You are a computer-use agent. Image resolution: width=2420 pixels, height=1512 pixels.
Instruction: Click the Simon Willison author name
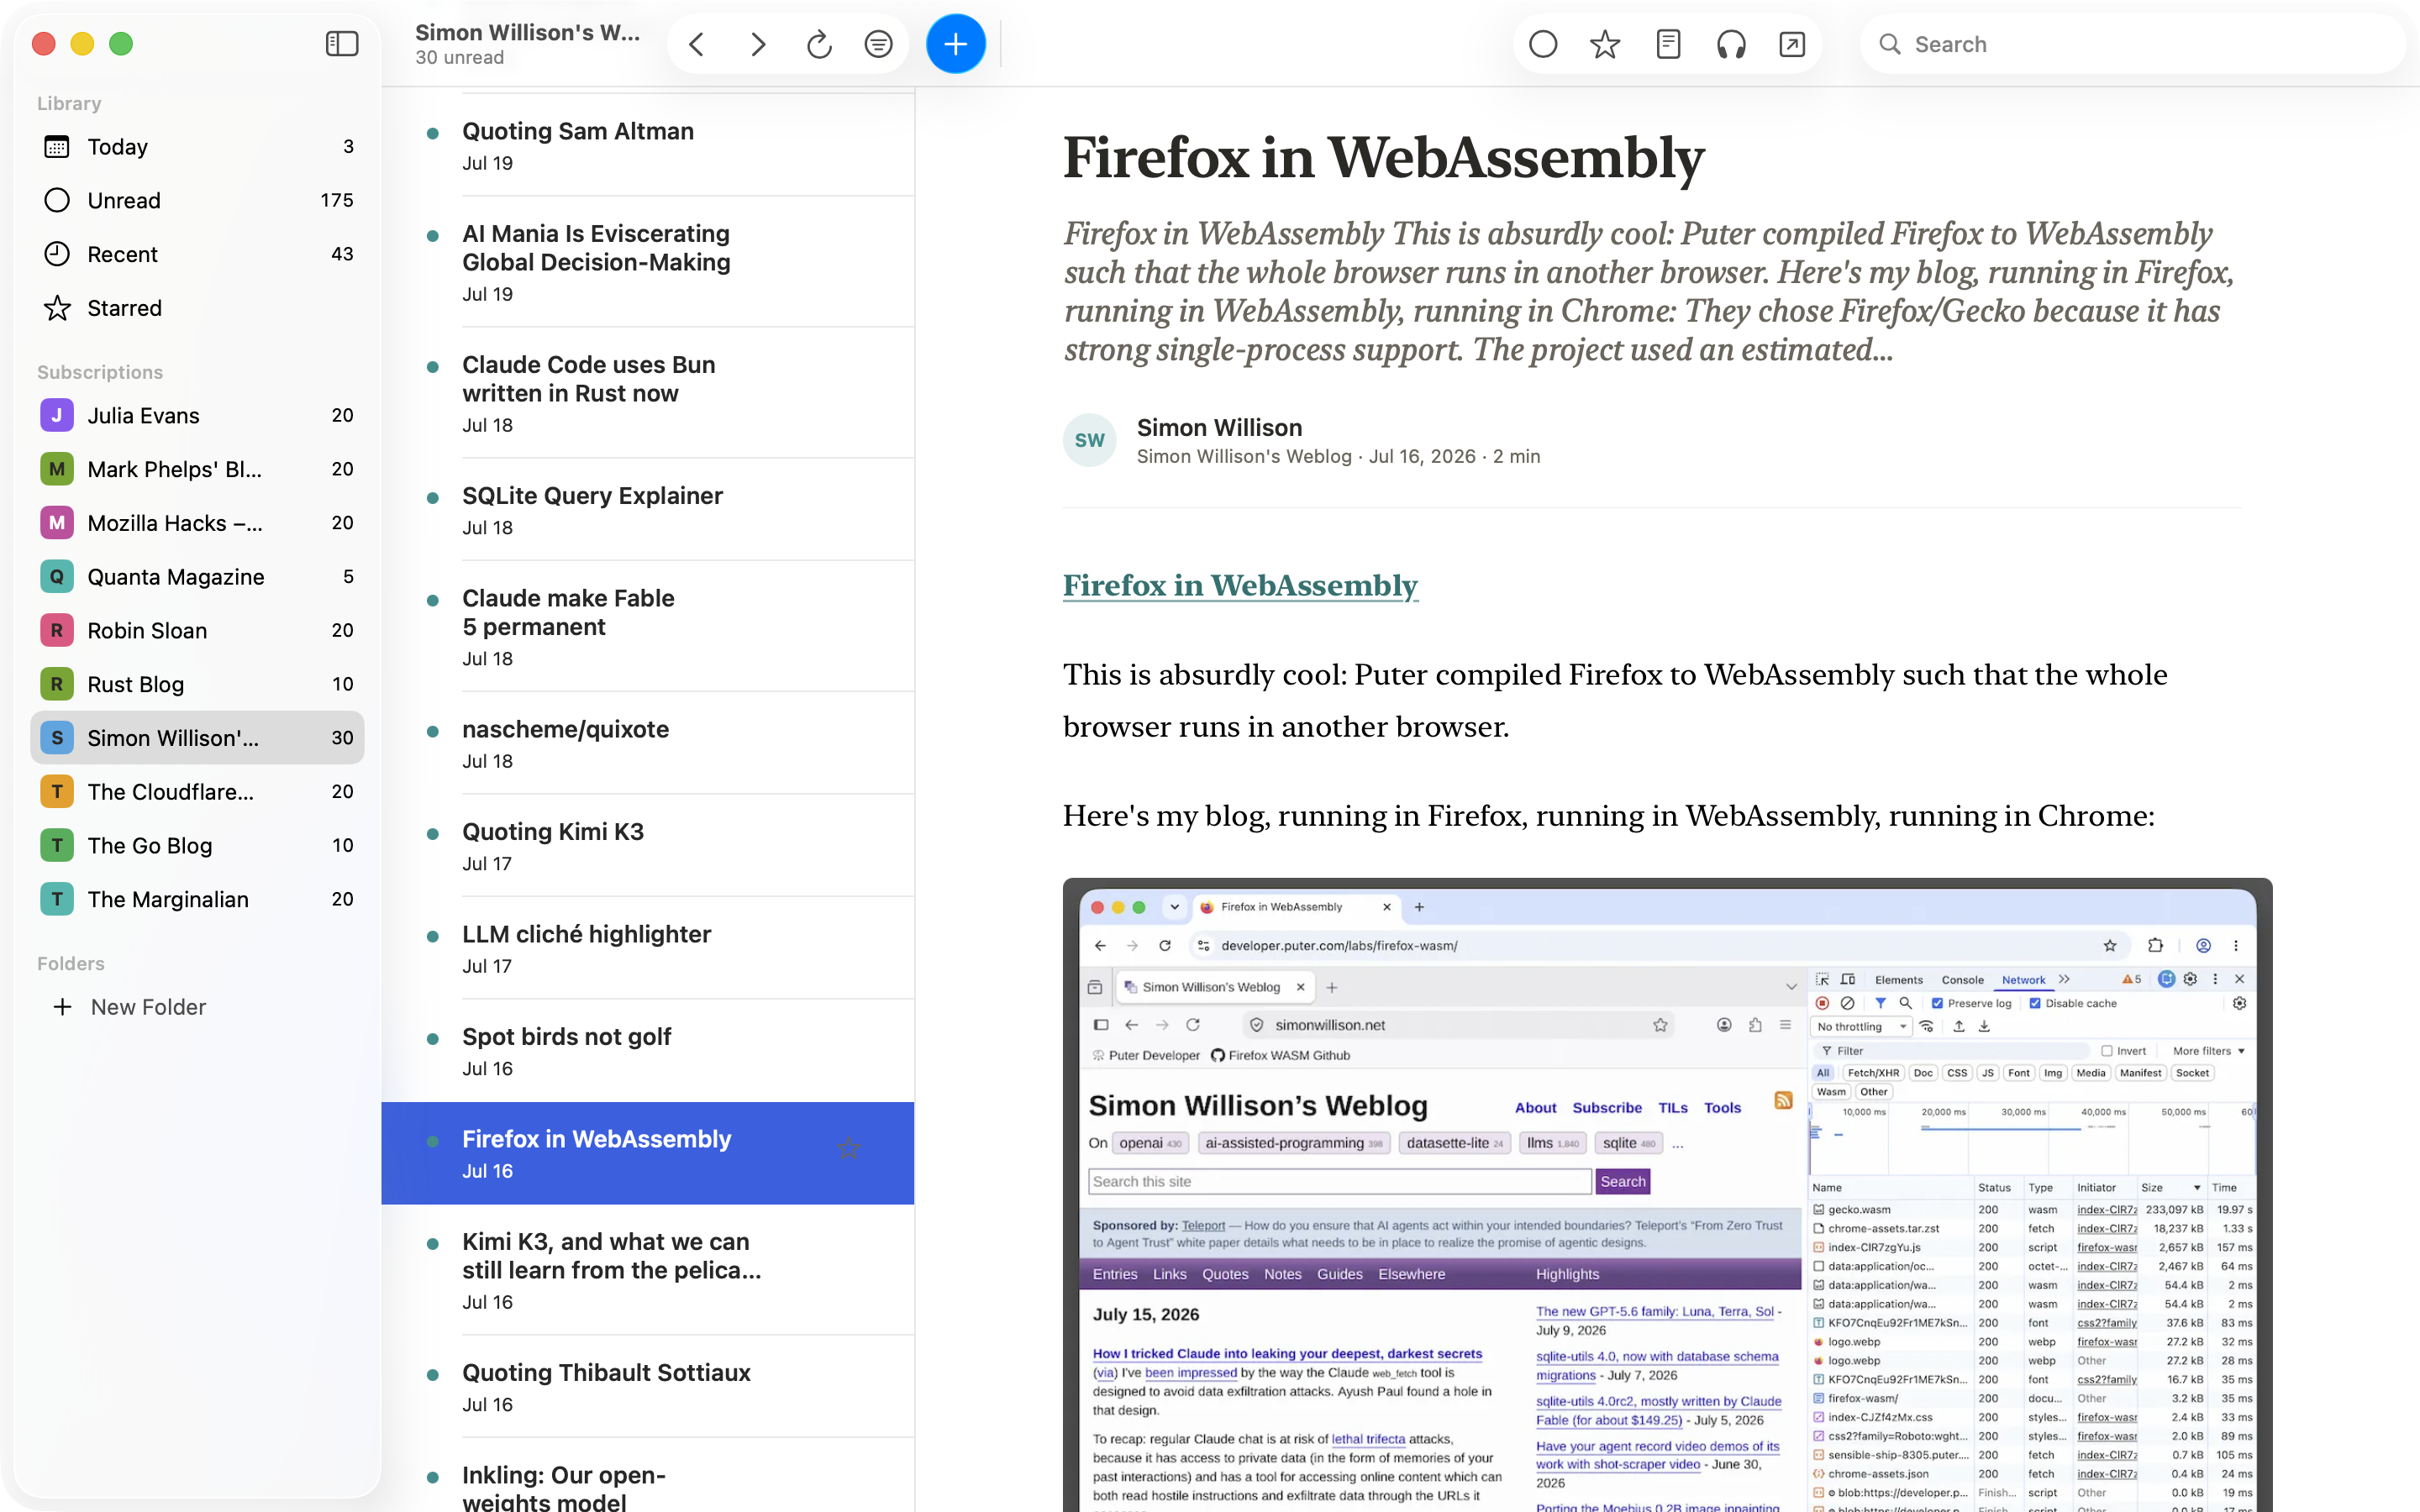tap(1219, 427)
